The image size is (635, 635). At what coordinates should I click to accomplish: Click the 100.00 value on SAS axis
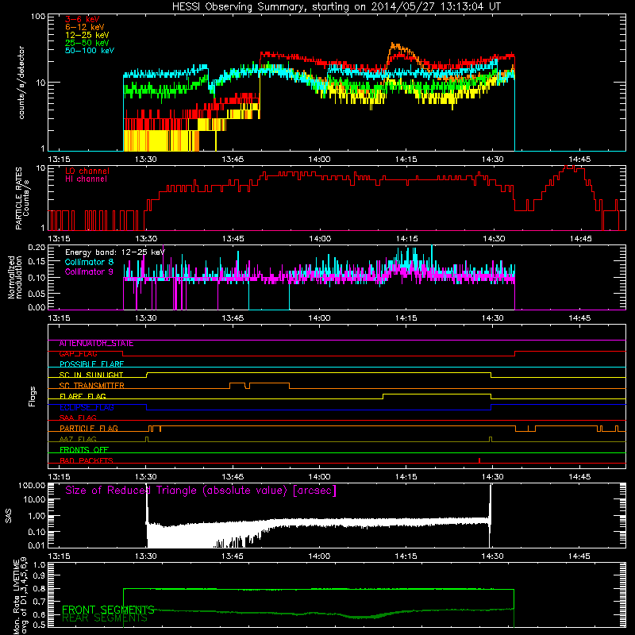[x=32, y=486]
